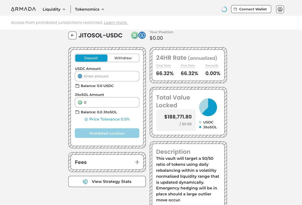The image size is (302, 205).
Task: Click the Armada logo
Action: [23, 9]
